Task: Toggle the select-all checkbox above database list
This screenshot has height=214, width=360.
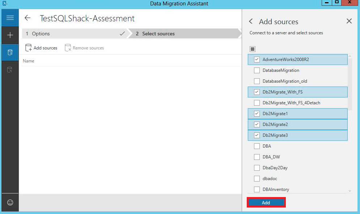Action: pos(253,49)
